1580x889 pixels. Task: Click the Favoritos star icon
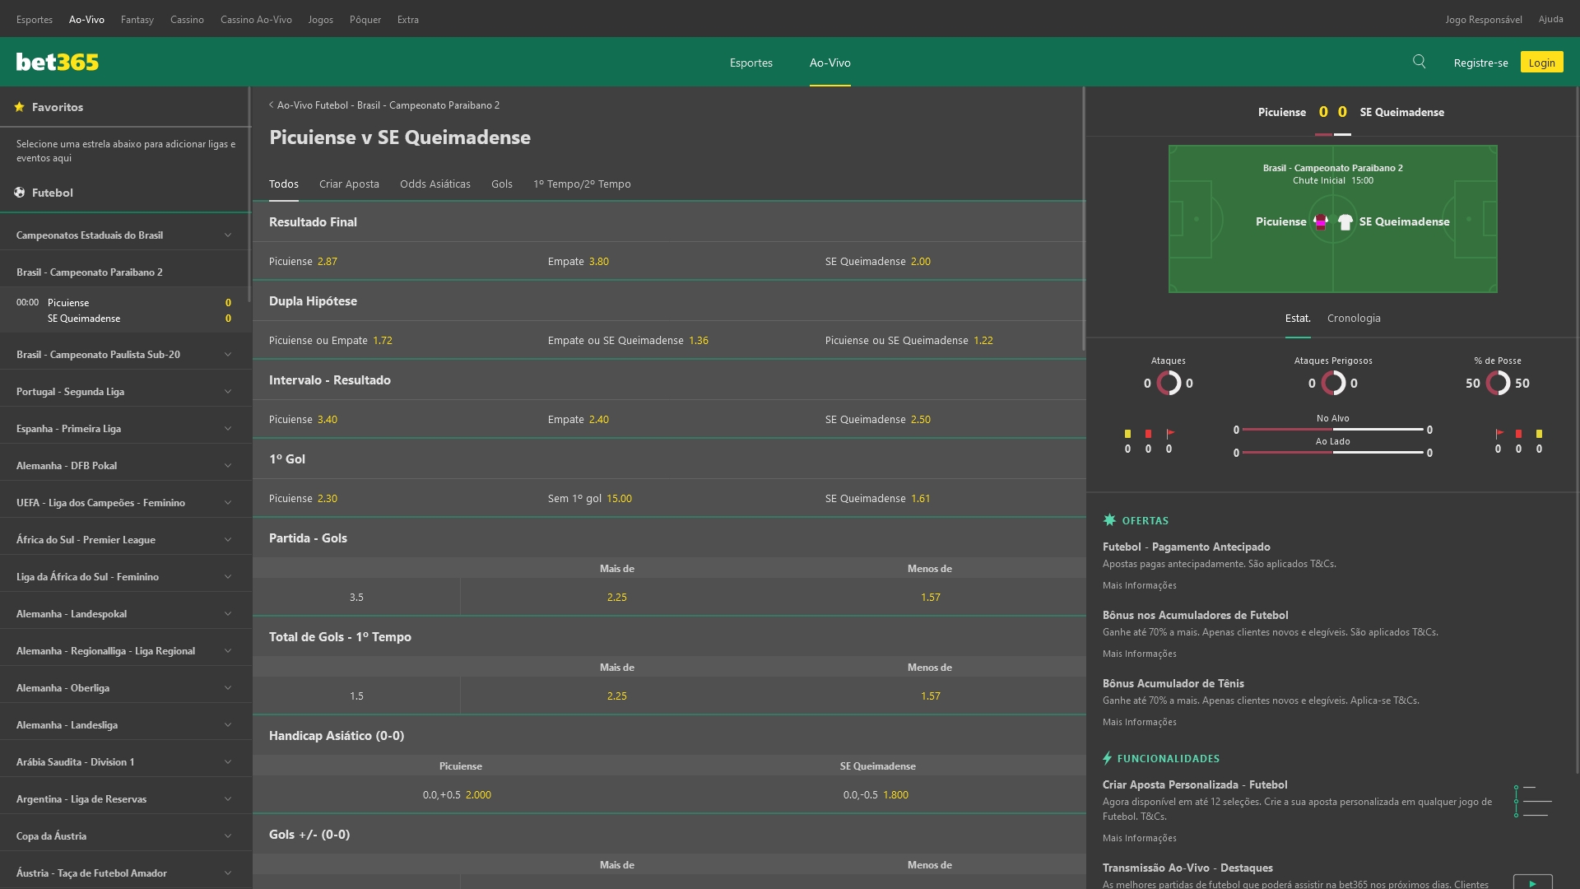pos(19,107)
